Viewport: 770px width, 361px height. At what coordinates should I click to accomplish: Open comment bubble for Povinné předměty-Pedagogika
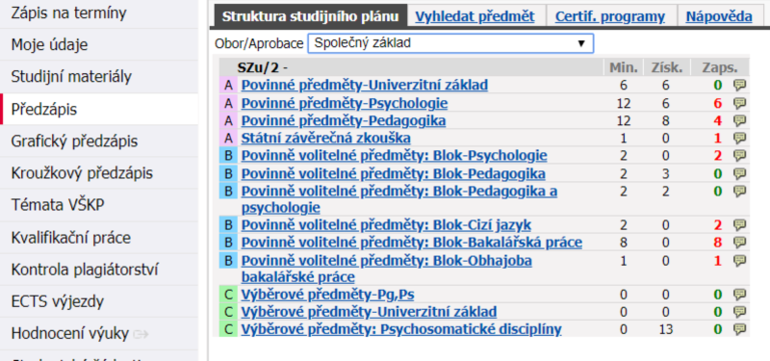[739, 121]
